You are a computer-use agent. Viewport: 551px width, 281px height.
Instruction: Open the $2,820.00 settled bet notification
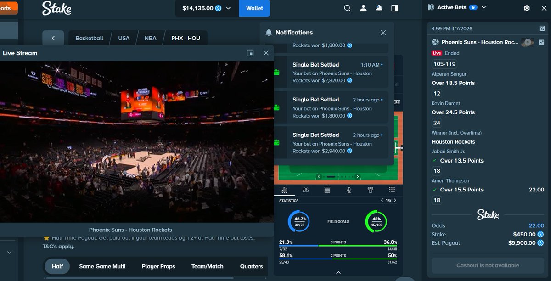[331, 72]
